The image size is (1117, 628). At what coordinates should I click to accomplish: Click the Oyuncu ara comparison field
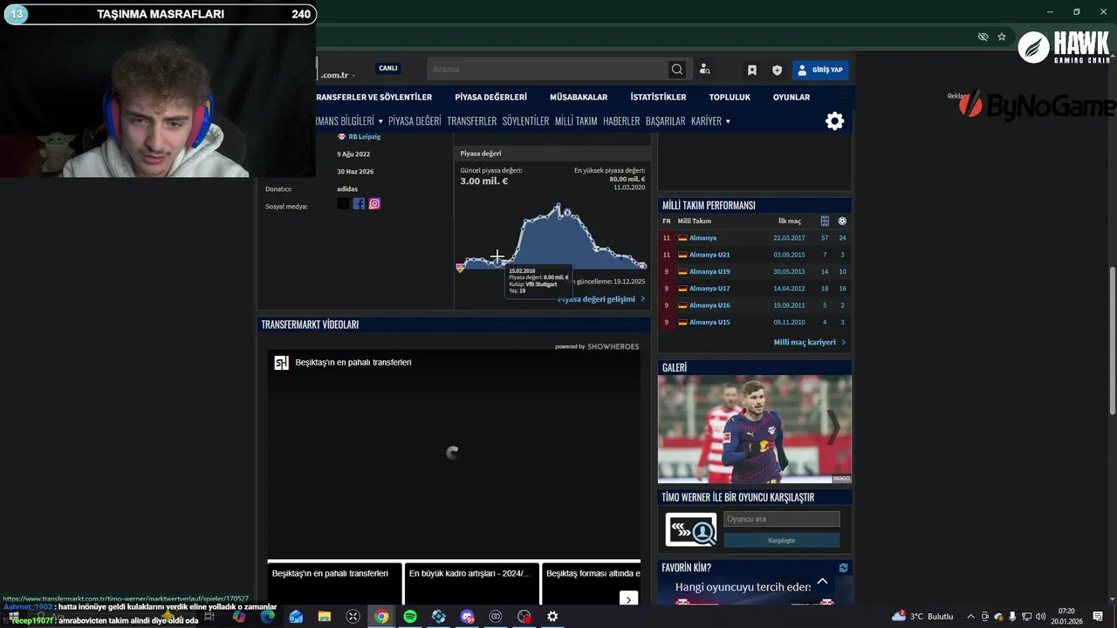(781, 519)
